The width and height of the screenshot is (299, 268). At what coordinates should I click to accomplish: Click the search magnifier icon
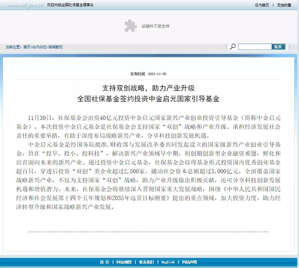click(x=233, y=47)
